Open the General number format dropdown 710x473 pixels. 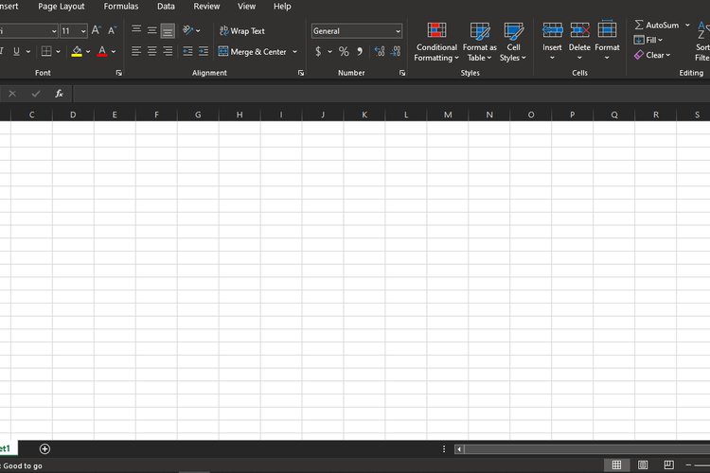(357, 31)
